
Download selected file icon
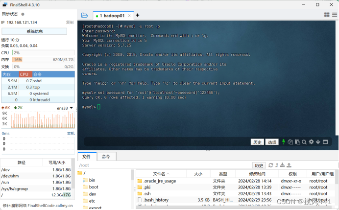point(282,165)
